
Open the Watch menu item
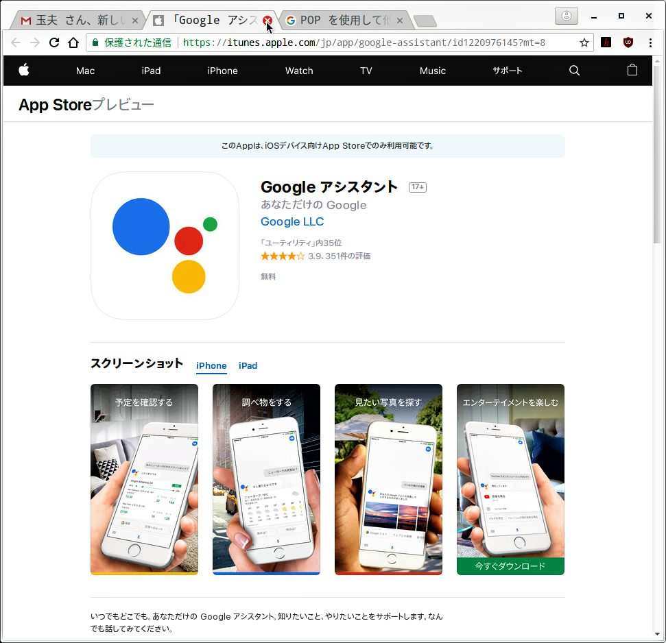(299, 71)
